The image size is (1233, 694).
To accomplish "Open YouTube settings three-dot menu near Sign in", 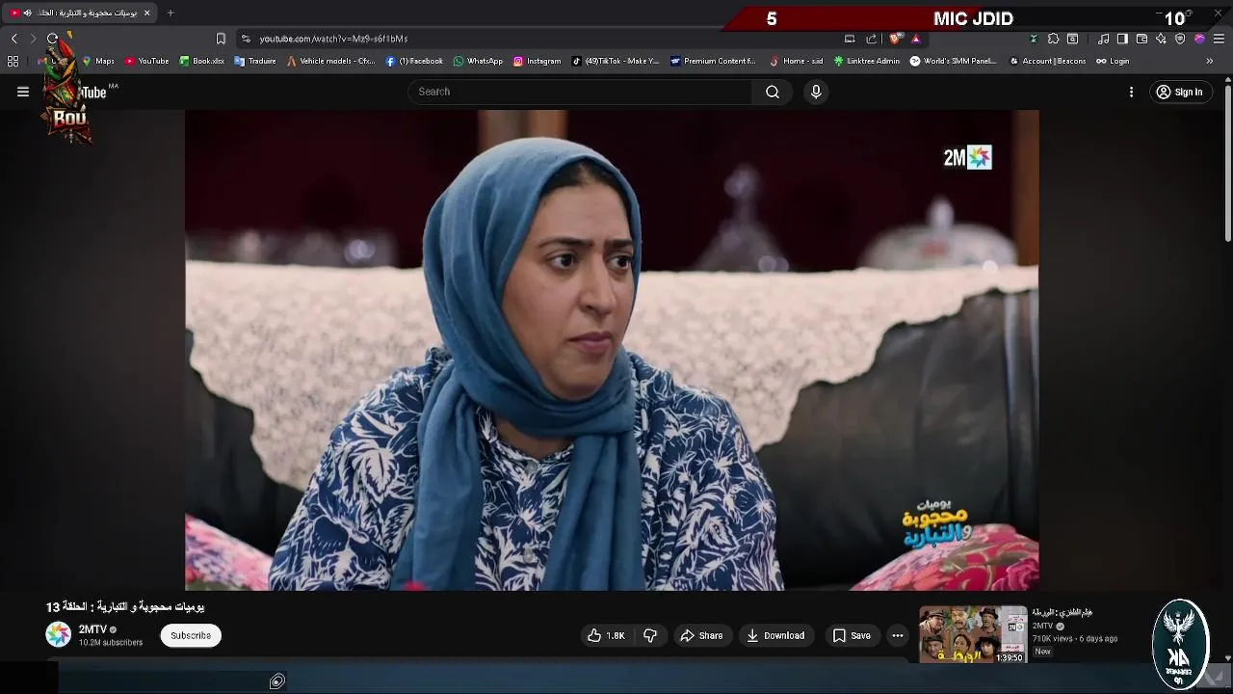I will [x=1131, y=92].
